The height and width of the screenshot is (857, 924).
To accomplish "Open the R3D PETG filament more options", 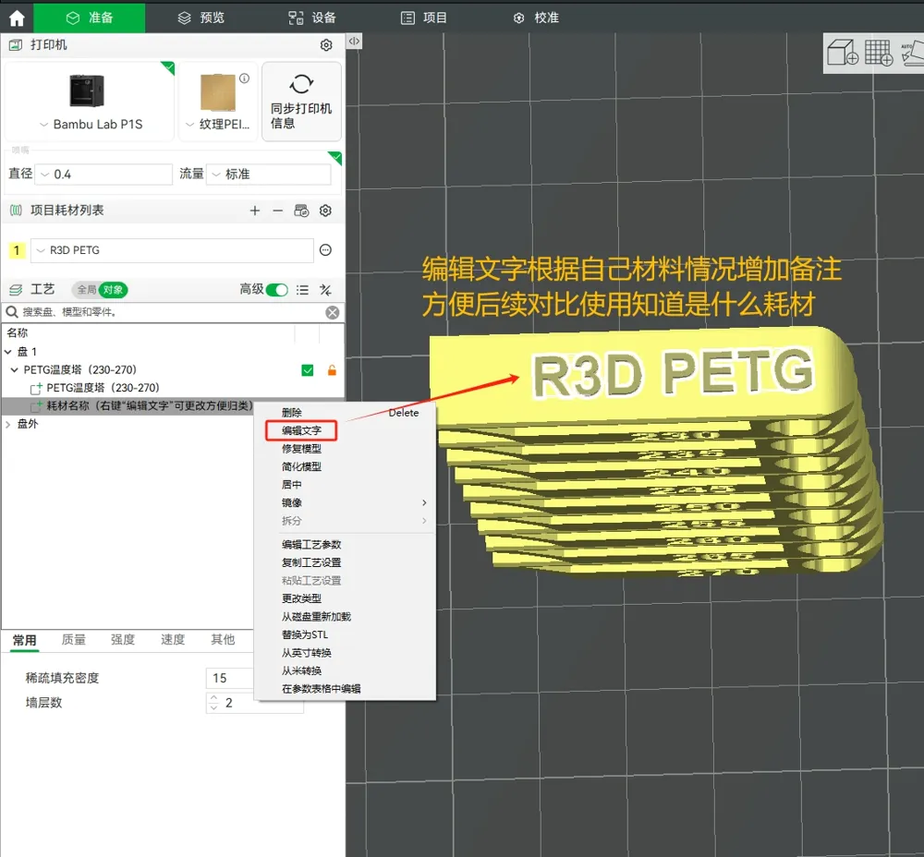I will coord(325,249).
